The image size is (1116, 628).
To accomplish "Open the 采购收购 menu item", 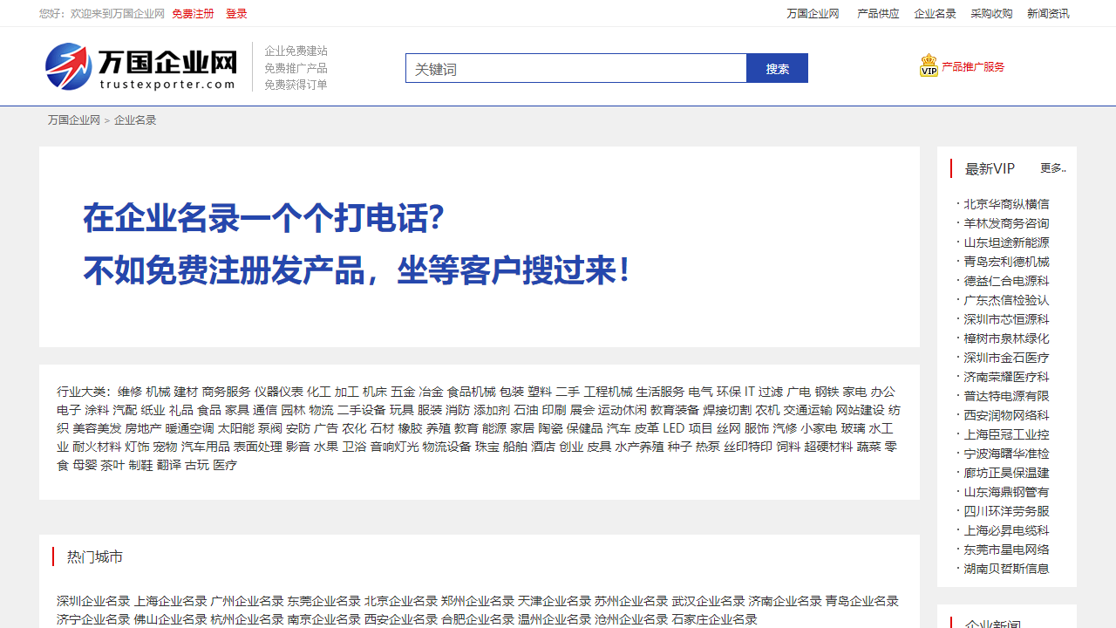I will coord(994,14).
